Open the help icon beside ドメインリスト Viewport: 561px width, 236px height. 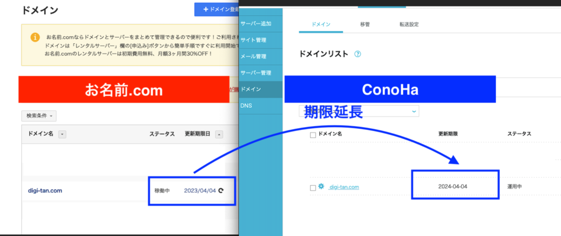pos(357,54)
